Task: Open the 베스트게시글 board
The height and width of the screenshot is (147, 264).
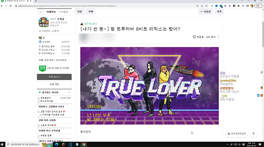Action: [x=47, y=101]
